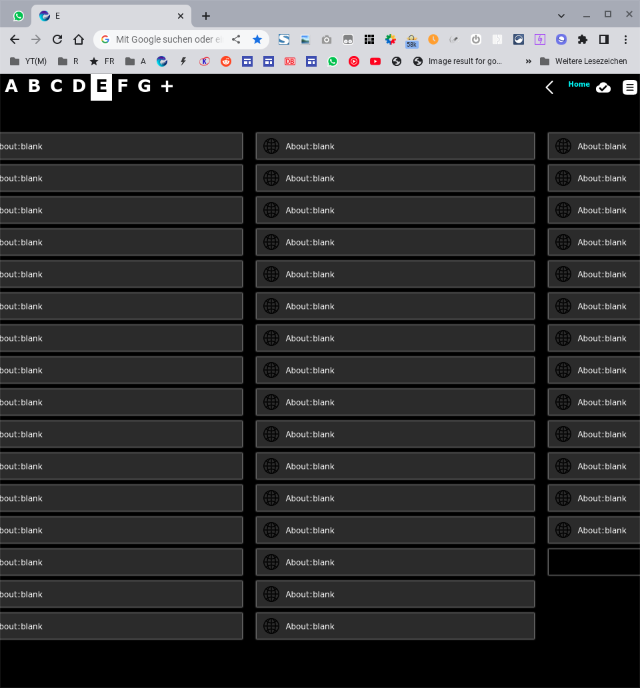Reload the current page
The height and width of the screenshot is (688, 640).
click(57, 39)
